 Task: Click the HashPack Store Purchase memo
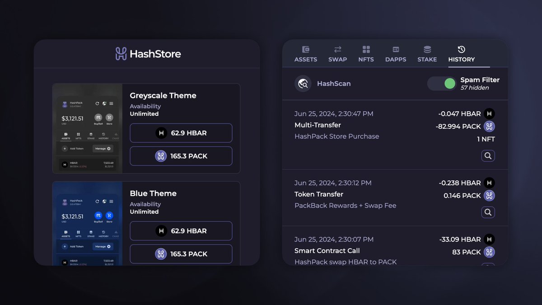(x=337, y=136)
